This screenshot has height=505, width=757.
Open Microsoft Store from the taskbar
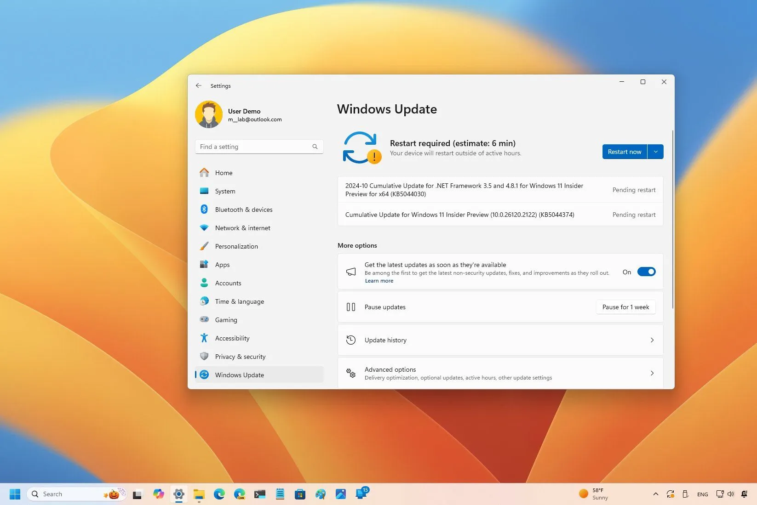point(300,494)
